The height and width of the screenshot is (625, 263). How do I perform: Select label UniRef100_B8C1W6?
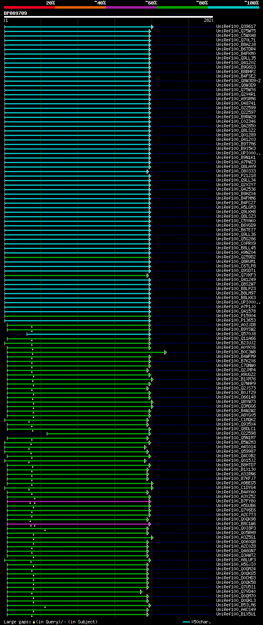pos(236,524)
